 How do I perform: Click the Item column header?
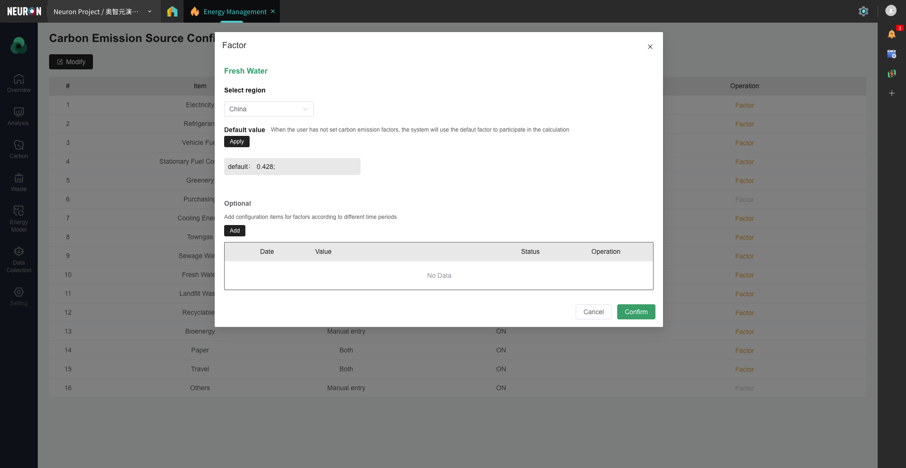[x=200, y=86]
